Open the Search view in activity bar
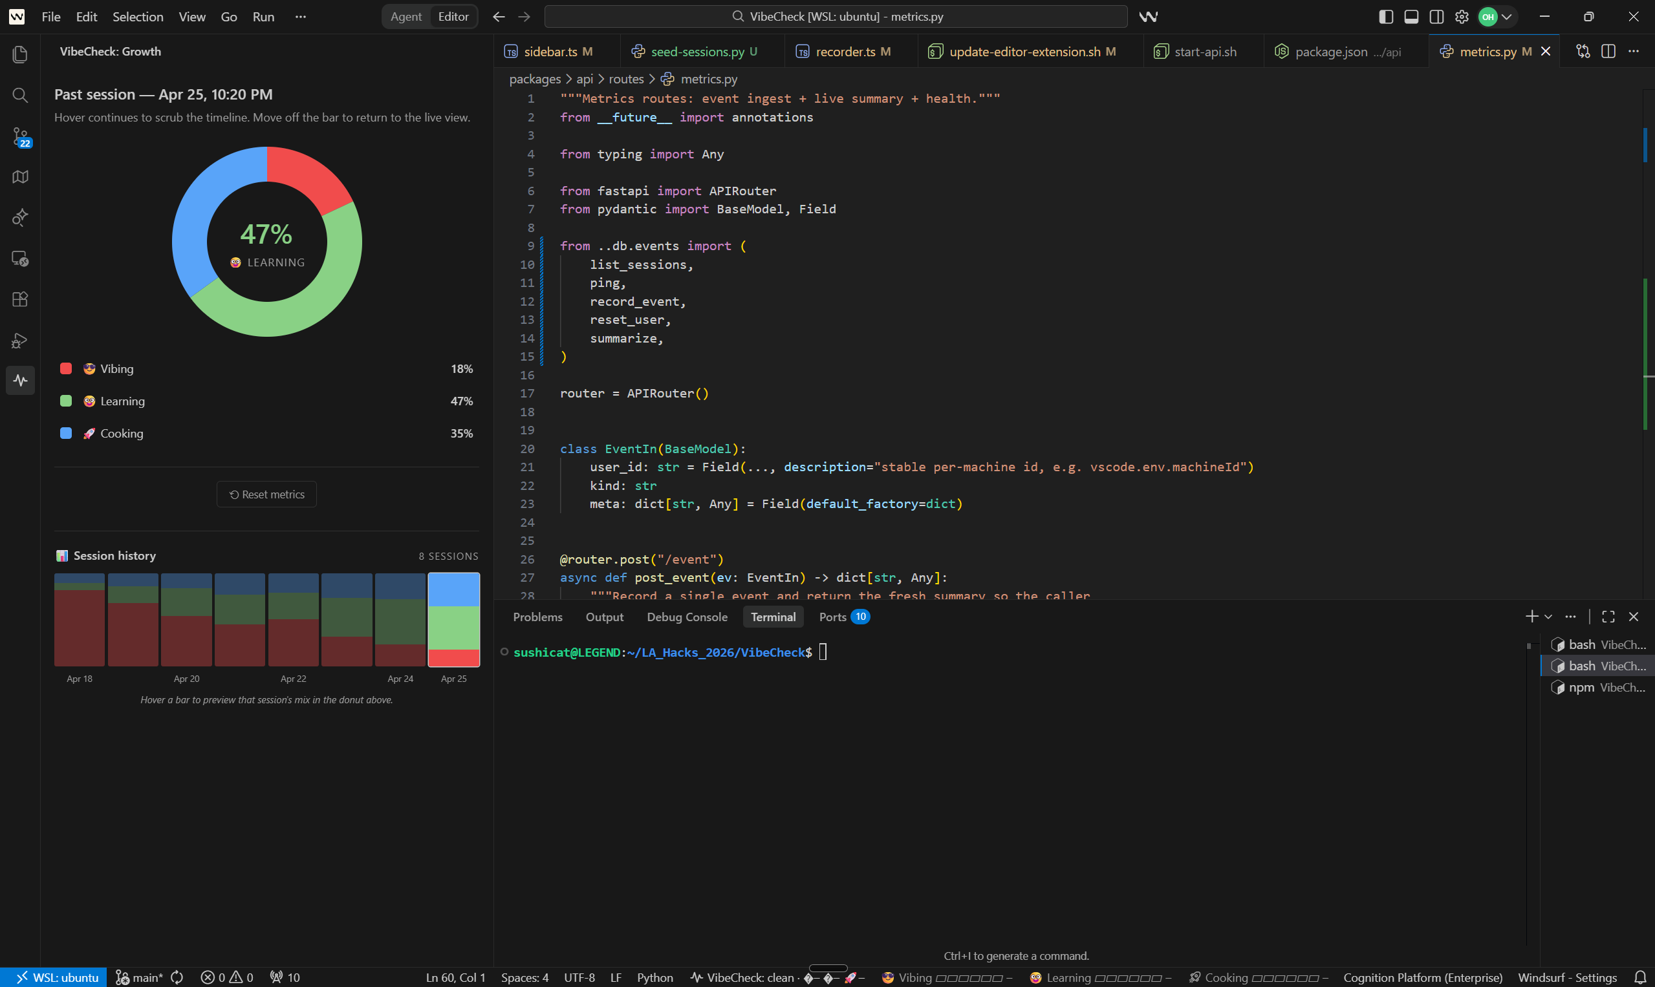Viewport: 1655px width, 987px height. pos(20,95)
